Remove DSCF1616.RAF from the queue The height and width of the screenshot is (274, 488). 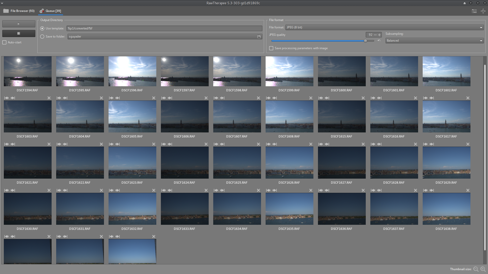point(416,98)
